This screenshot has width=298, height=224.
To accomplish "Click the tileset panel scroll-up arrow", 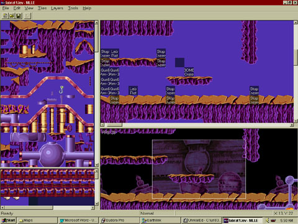I will pyautogui.click(x=96, y=22).
